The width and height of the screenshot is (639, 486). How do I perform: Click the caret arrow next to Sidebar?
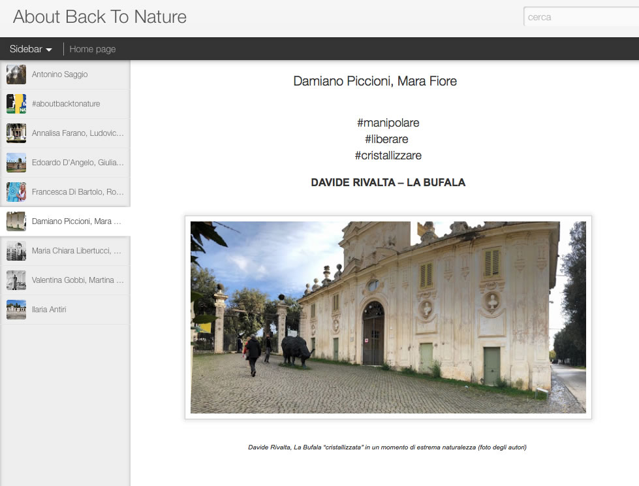pyautogui.click(x=49, y=50)
